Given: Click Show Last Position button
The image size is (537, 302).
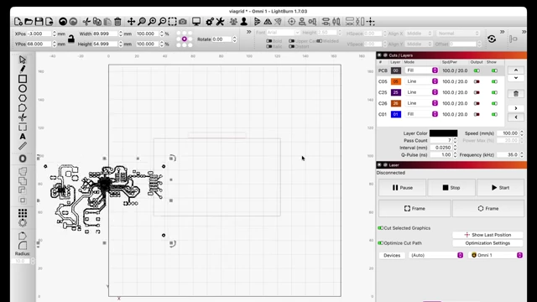Looking at the screenshot, I should 487,235.
